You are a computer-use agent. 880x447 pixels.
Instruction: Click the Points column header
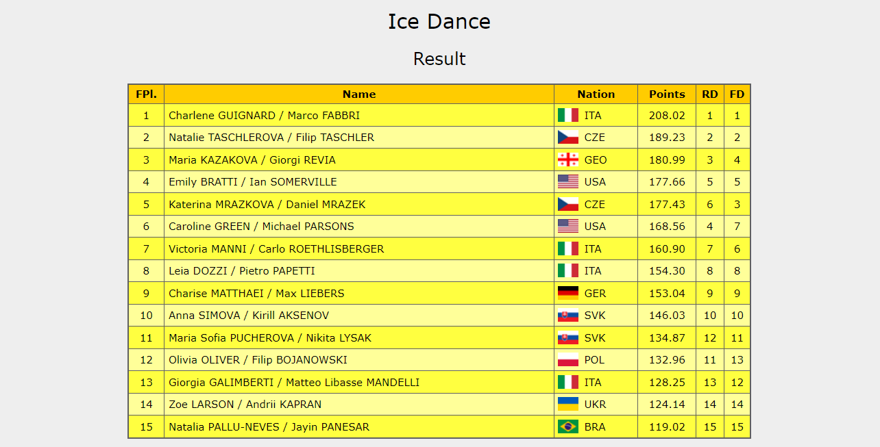click(667, 94)
